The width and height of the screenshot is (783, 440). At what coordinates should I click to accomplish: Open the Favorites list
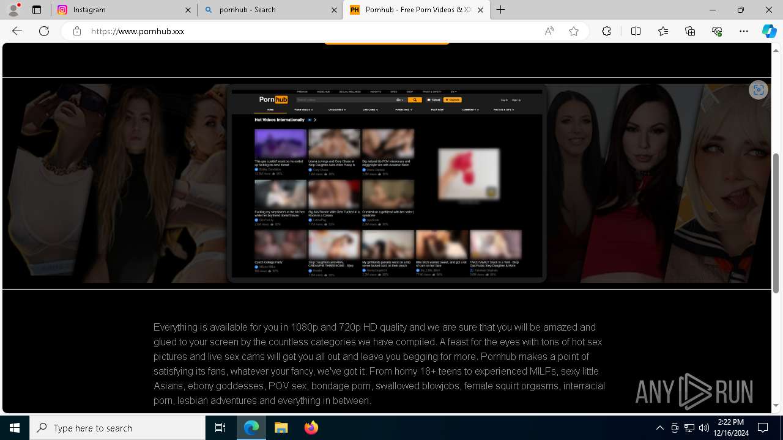point(663,31)
